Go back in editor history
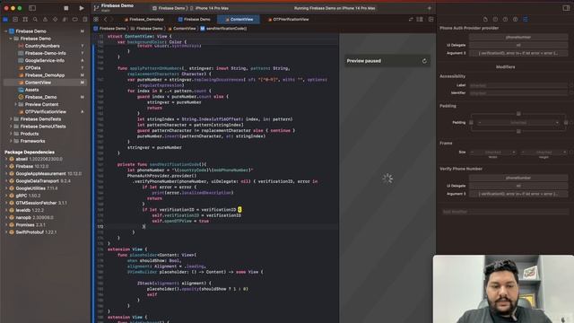574x323 pixels. pyautogui.click(x=106, y=20)
